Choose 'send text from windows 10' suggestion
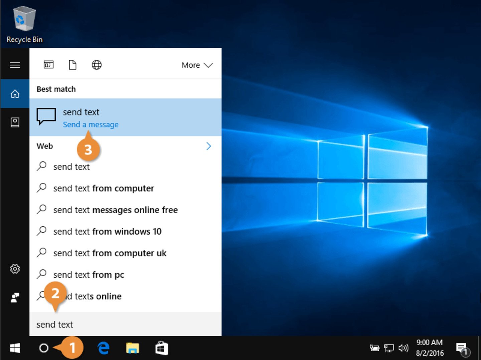The width and height of the screenshot is (481, 360). 125,231
